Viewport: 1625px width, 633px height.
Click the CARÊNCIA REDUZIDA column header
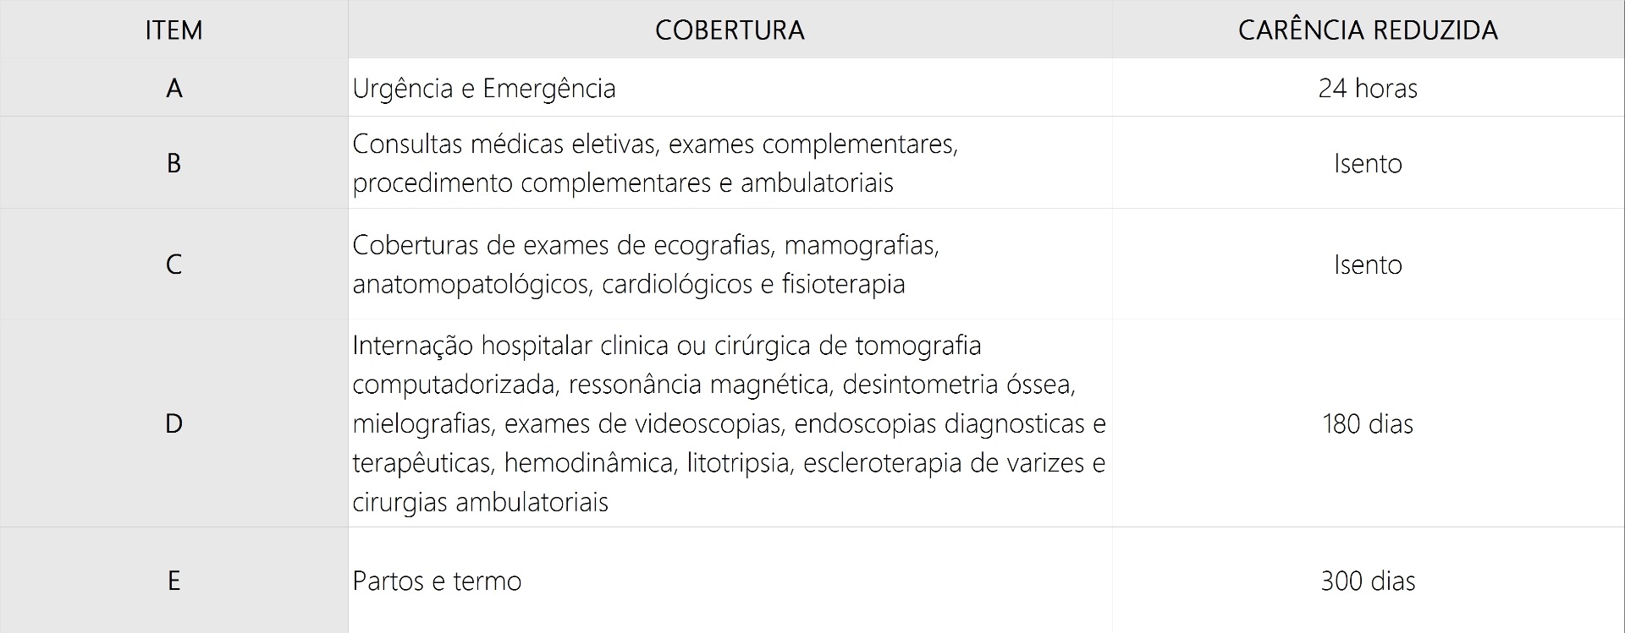coord(1368,30)
